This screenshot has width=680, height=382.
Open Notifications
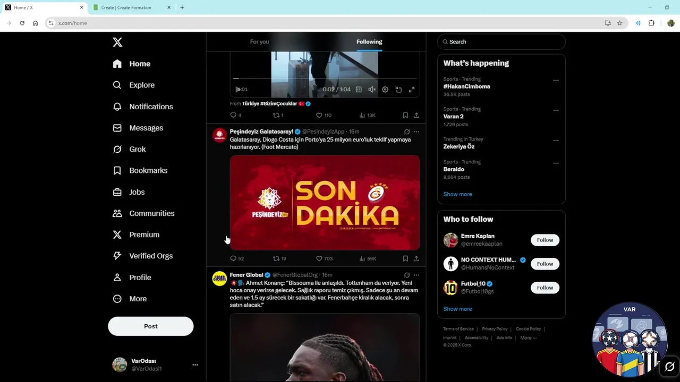(143, 107)
